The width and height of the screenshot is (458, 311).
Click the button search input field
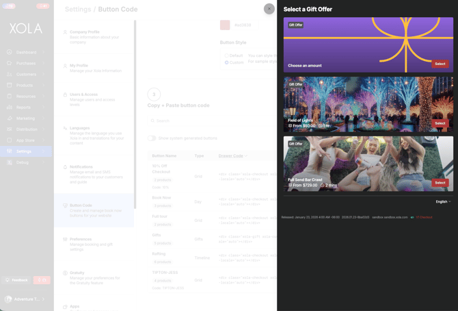(212, 121)
